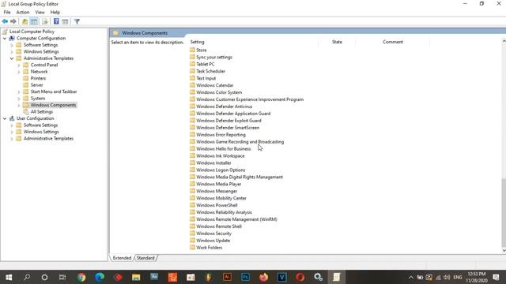
Task: Open Photoshop from the taskbar
Action: pyautogui.click(x=245, y=277)
